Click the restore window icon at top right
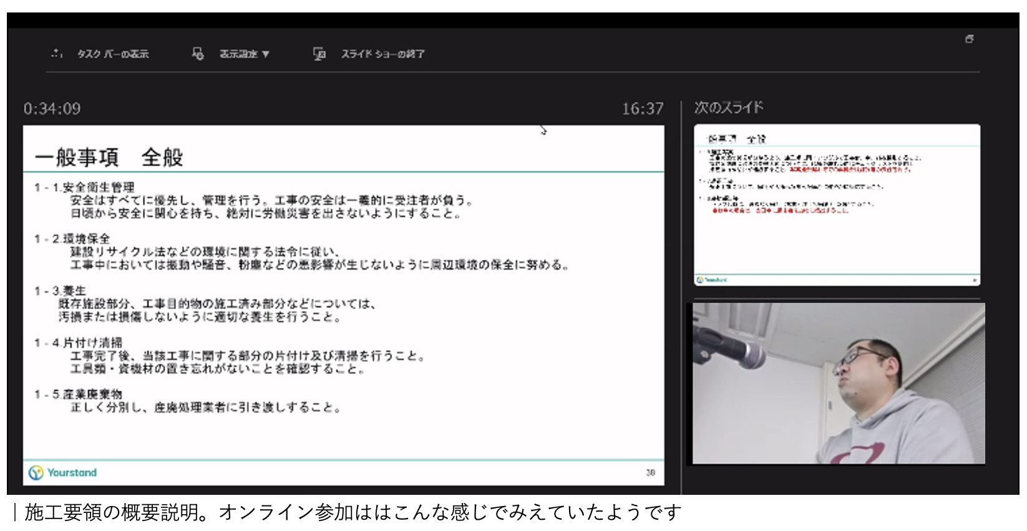 click(x=969, y=39)
